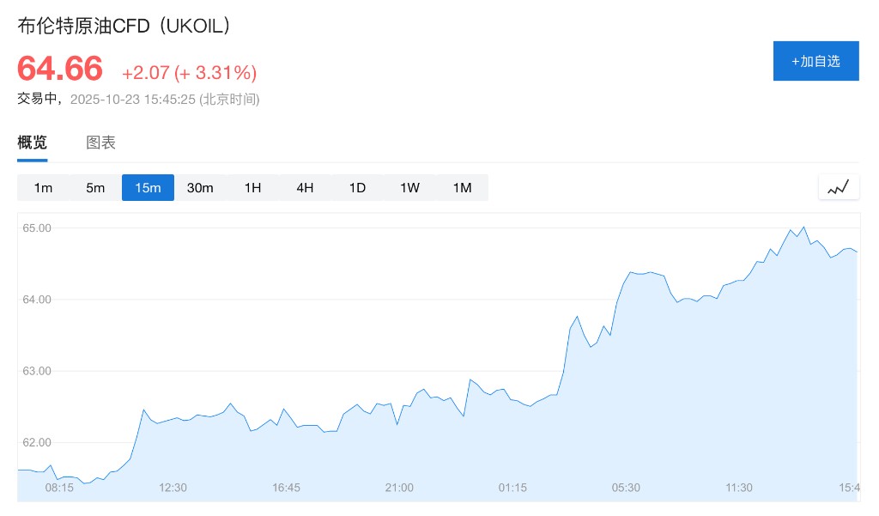The image size is (879, 516).
Task: Switch to the 图表 tab
Action: (x=100, y=143)
